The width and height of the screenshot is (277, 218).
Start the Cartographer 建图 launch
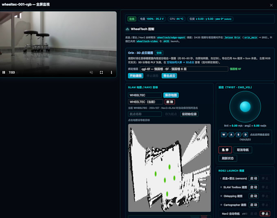[x=254, y=205]
